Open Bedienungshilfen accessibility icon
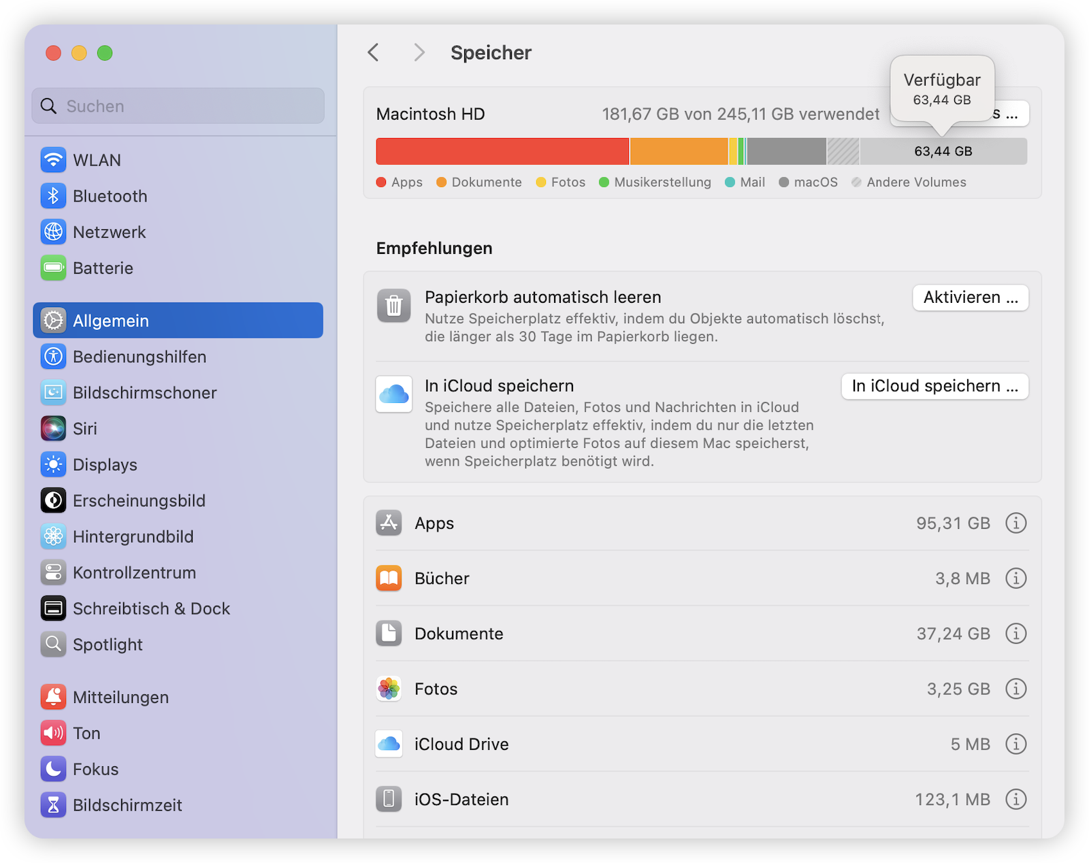 (x=53, y=357)
